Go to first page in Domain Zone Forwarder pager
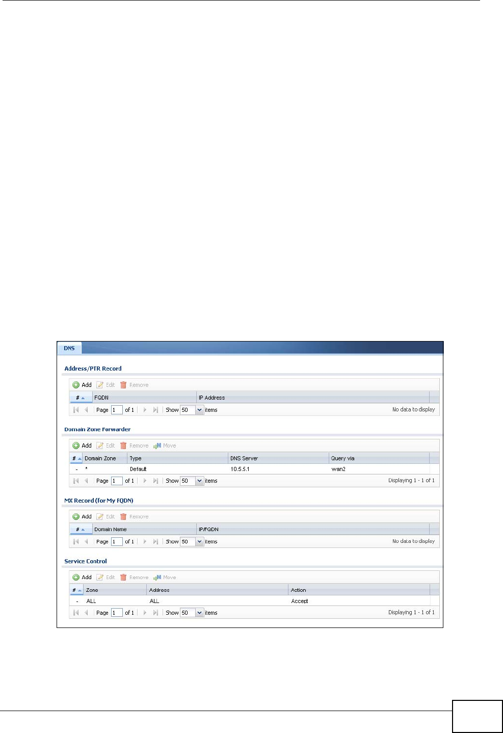This screenshot has height=733, width=503. click(76, 481)
